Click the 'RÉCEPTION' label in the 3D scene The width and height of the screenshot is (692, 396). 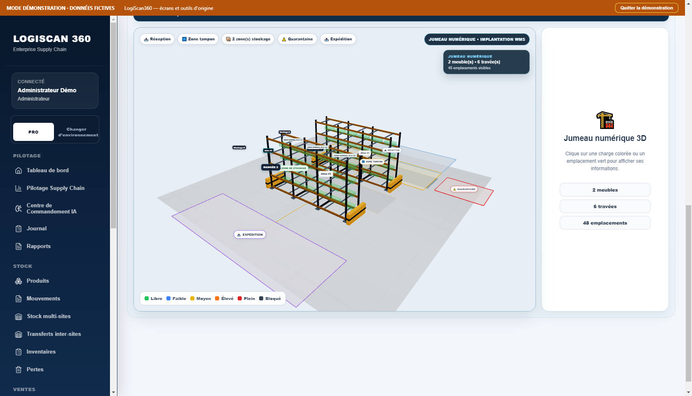pyautogui.click(x=392, y=150)
